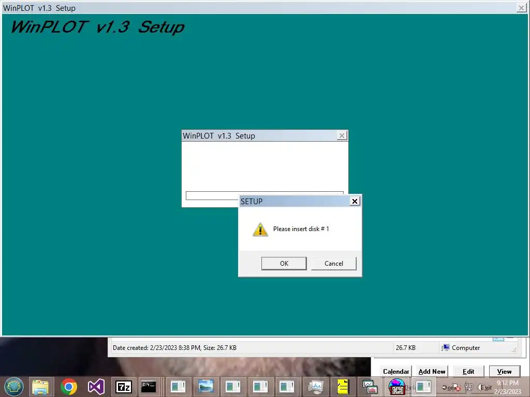Screen dimensions: 530x397
Task: Open the chart resource monitor taskbar icon
Action: [x=370, y=387]
